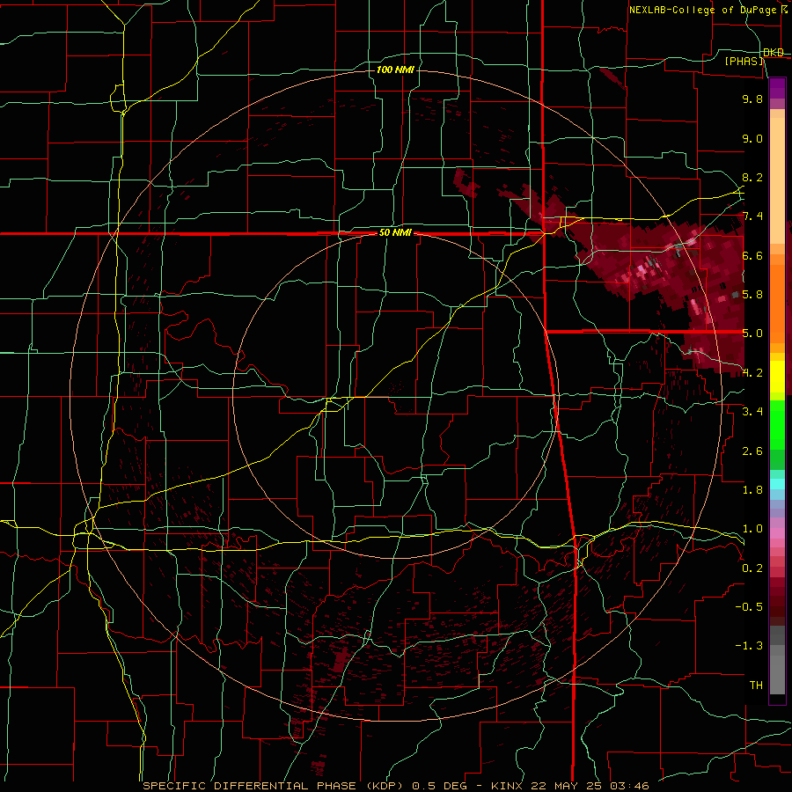The height and width of the screenshot is (792, 792).
Task: Click the 5.8 legend value
Action: coord(752,295)
